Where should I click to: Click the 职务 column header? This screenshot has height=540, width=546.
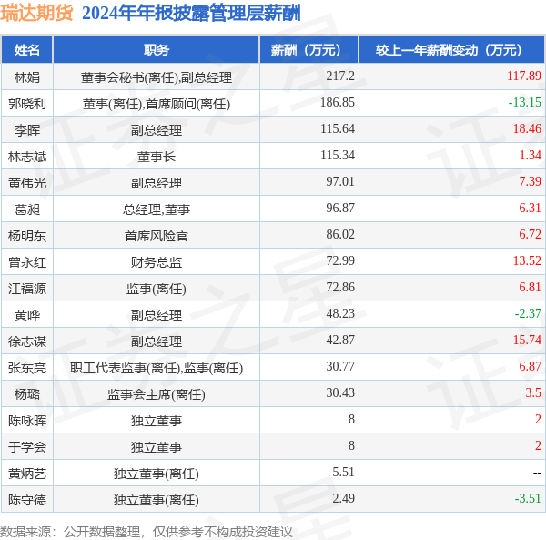point(156,50)
